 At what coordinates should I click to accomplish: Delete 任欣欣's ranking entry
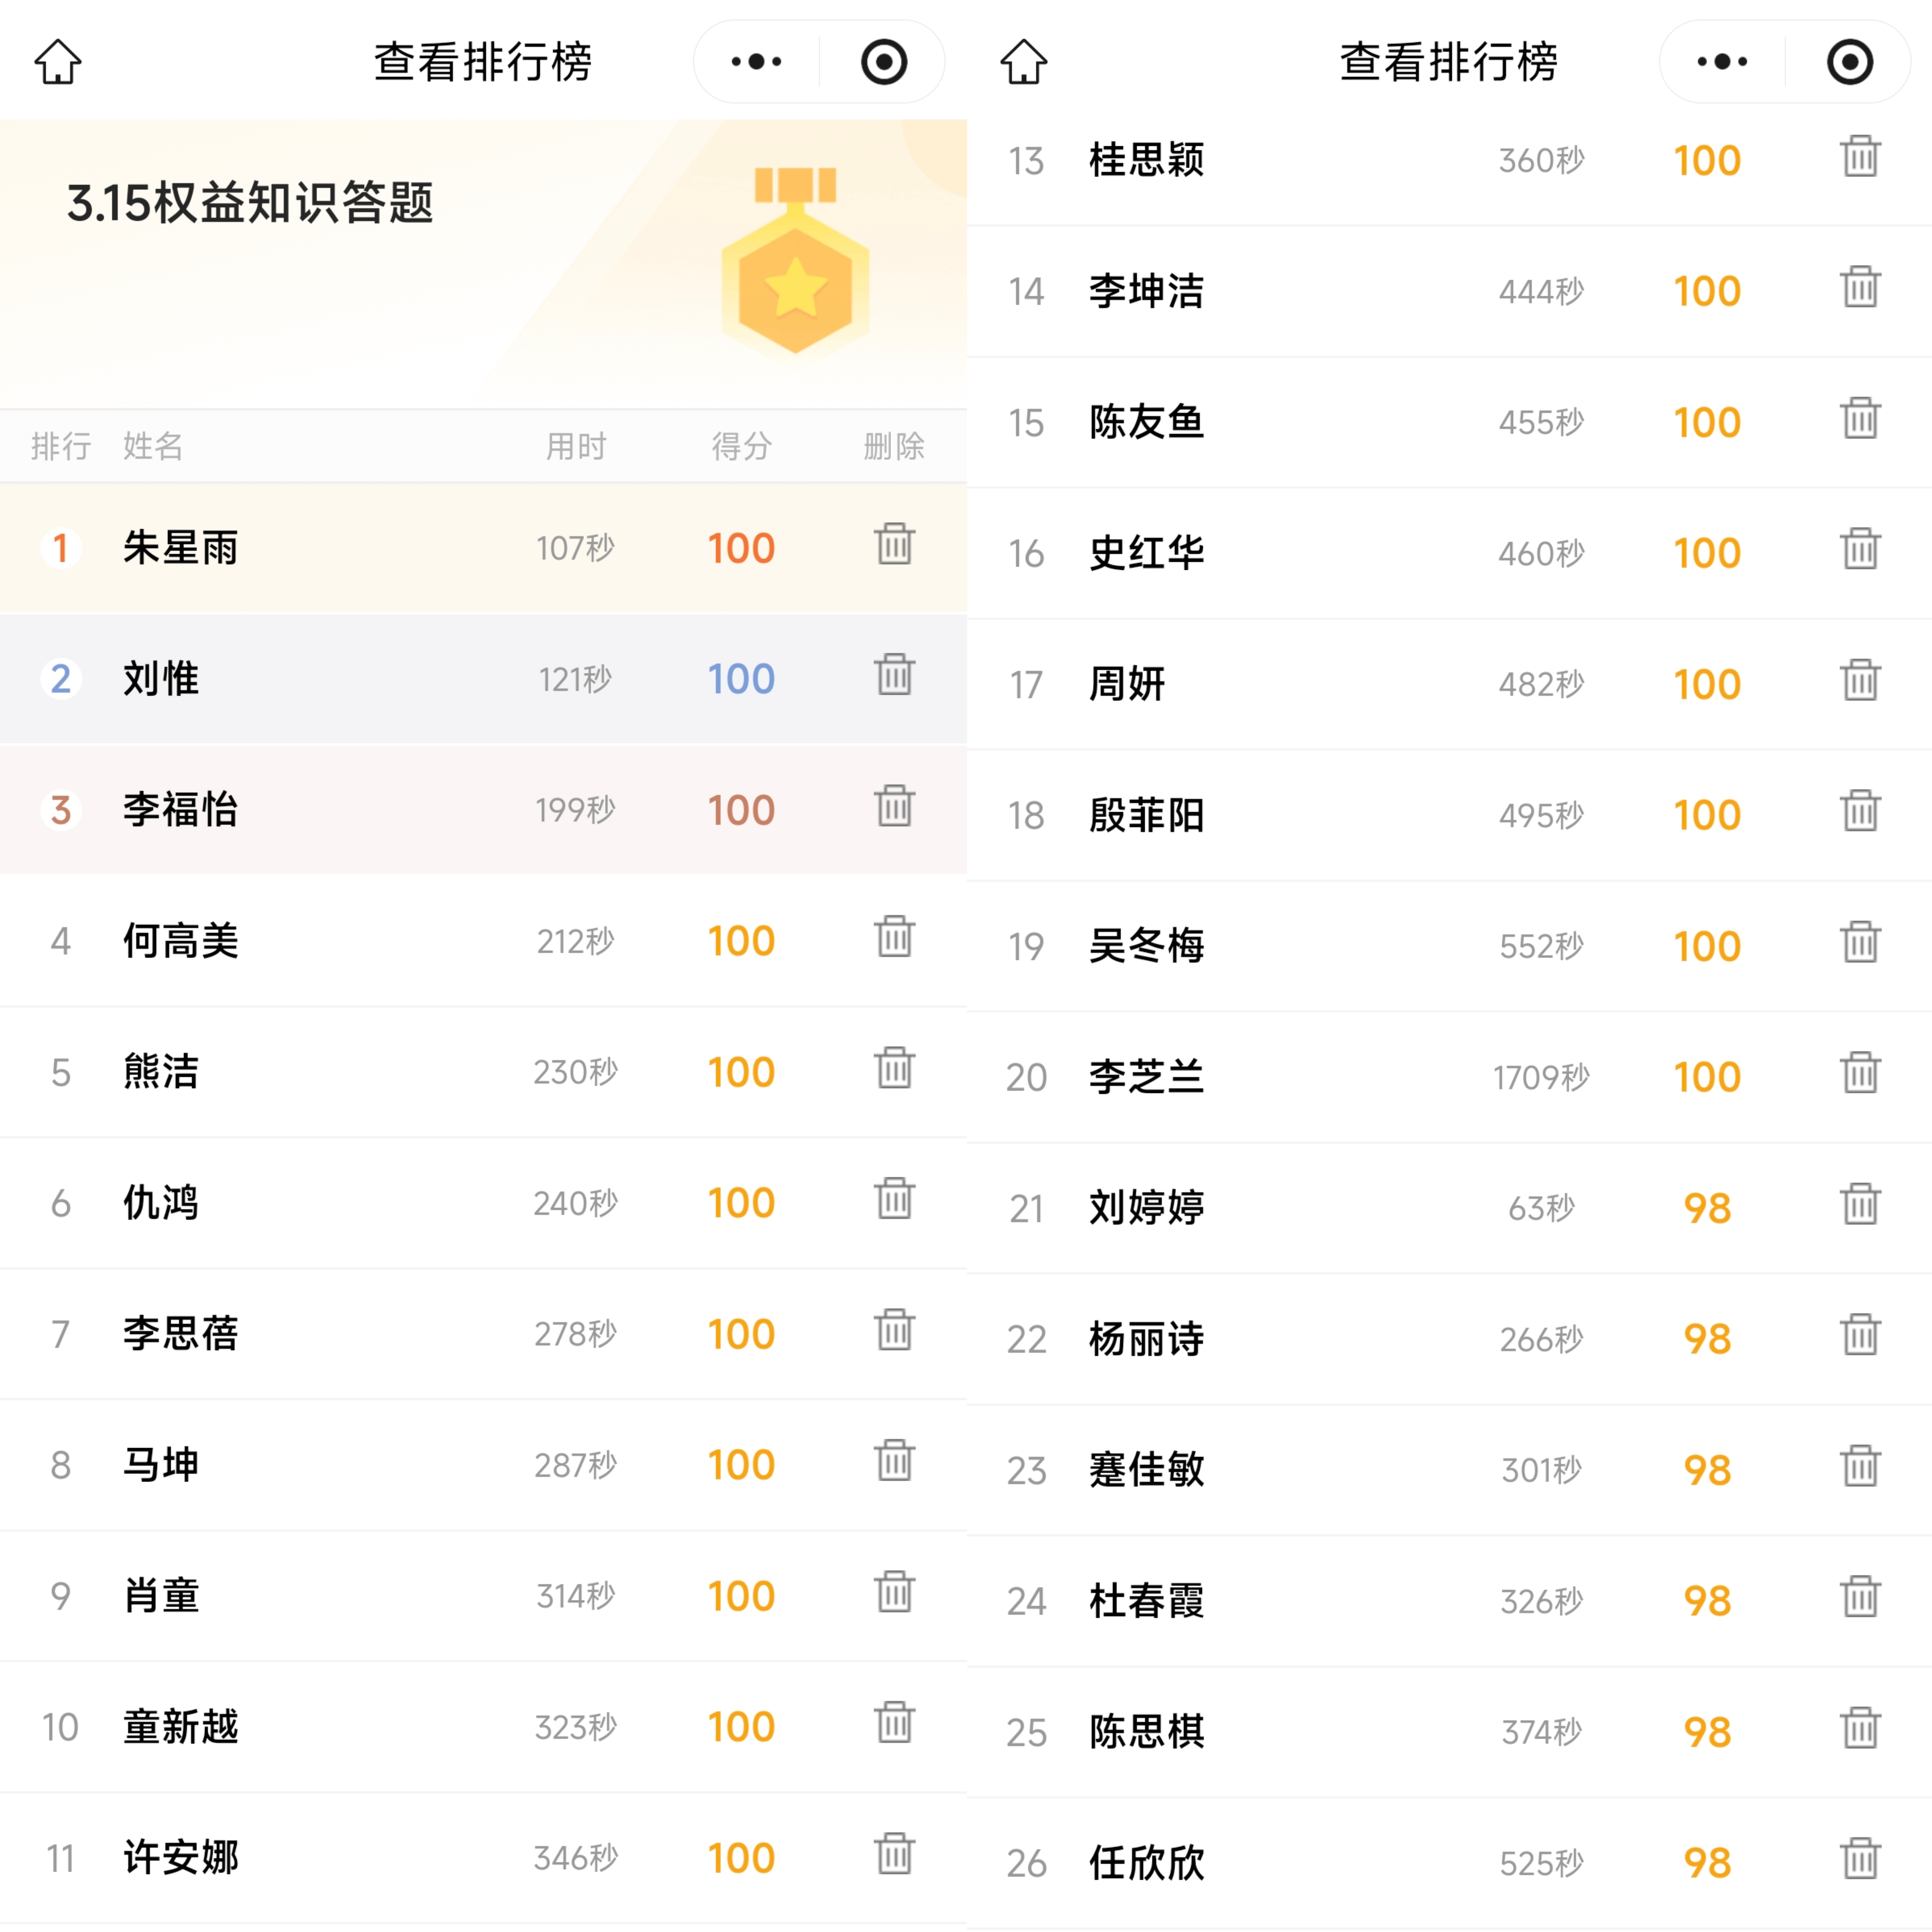click(1860, 1860)
